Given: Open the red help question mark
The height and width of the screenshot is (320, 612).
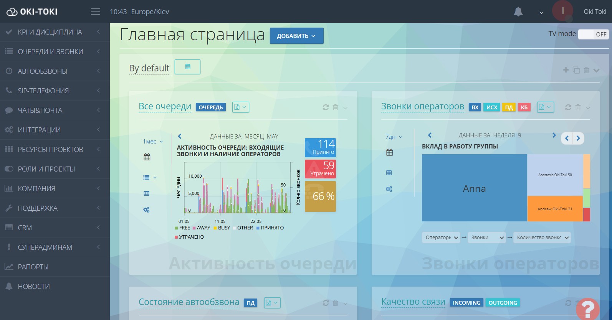Looking at the screenshot, I should (588, 309).
